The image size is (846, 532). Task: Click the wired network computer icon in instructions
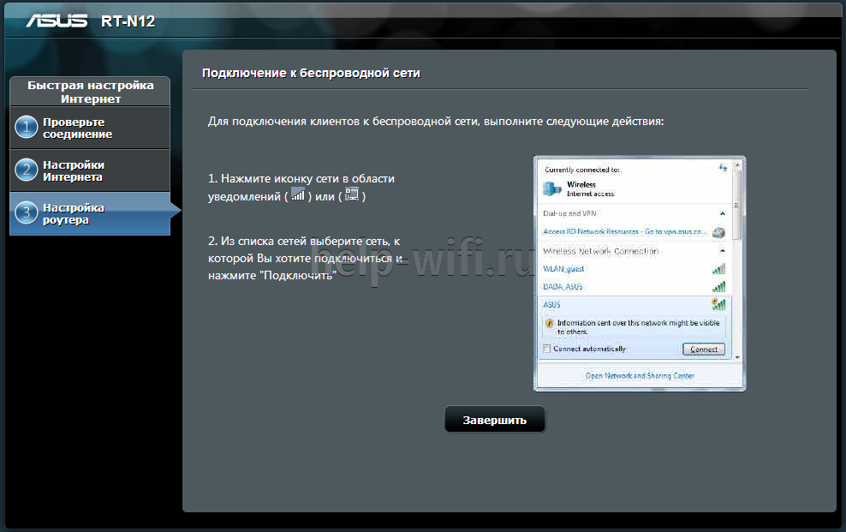tap(351, 195)
